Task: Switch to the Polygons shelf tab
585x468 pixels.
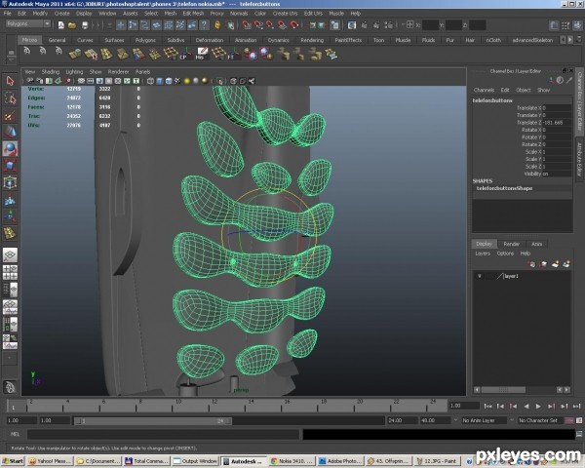Action: [x=145, y=40]
